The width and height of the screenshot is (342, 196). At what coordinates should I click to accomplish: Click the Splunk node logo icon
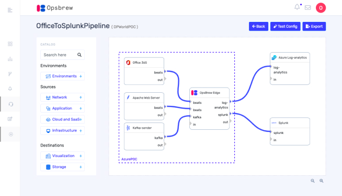click(x=274, y=123)
